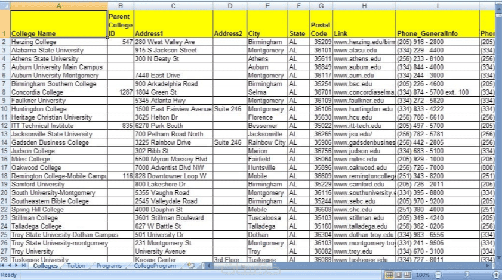The width and height of the screenshot is (502, 280).
Task: Select the Jacksonville city cell
Action: [x=267, y=134]
